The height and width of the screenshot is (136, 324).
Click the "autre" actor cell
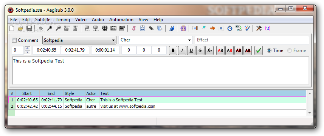(92, 106)
